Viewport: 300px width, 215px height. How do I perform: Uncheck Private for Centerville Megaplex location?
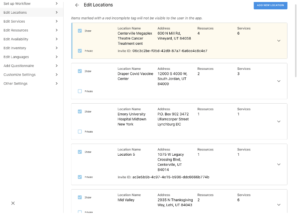pyautogui.click(x=80, y=51)
